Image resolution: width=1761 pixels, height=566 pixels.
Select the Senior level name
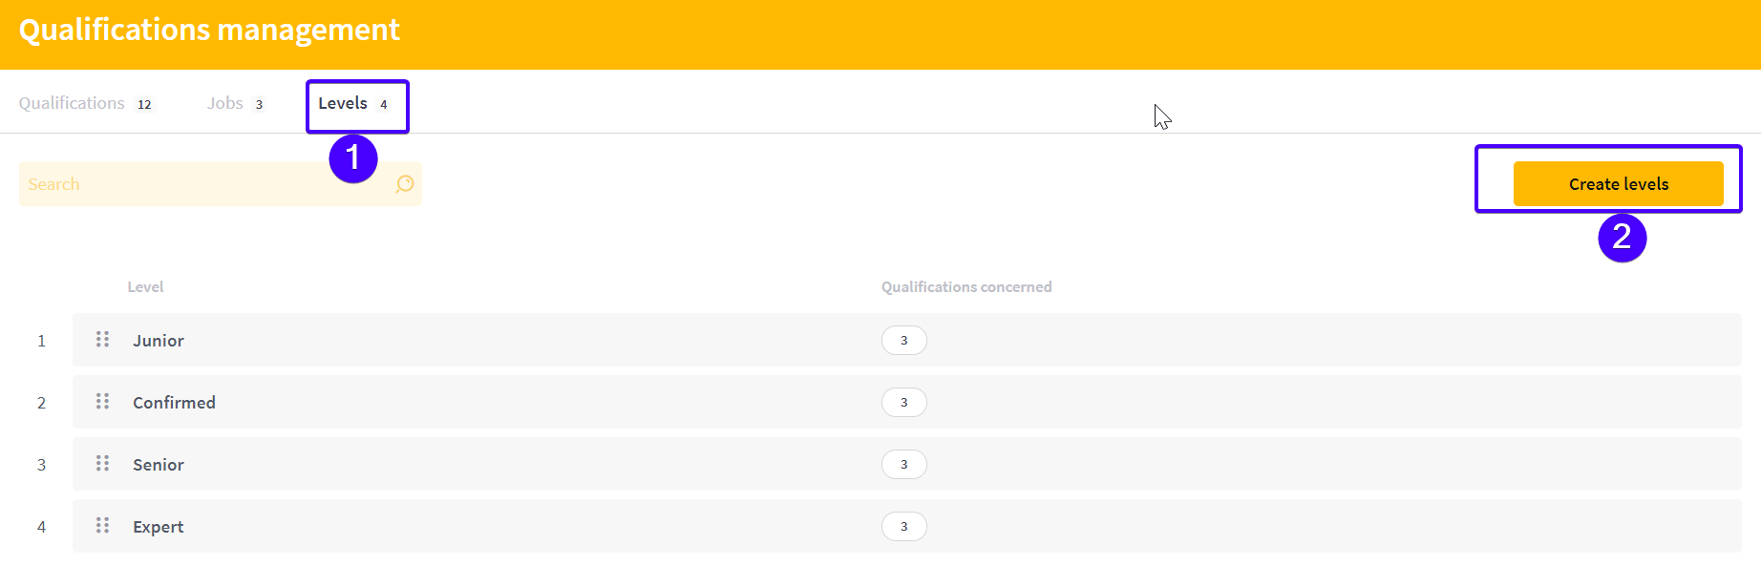pyautogui.click(x=159, y=465)
